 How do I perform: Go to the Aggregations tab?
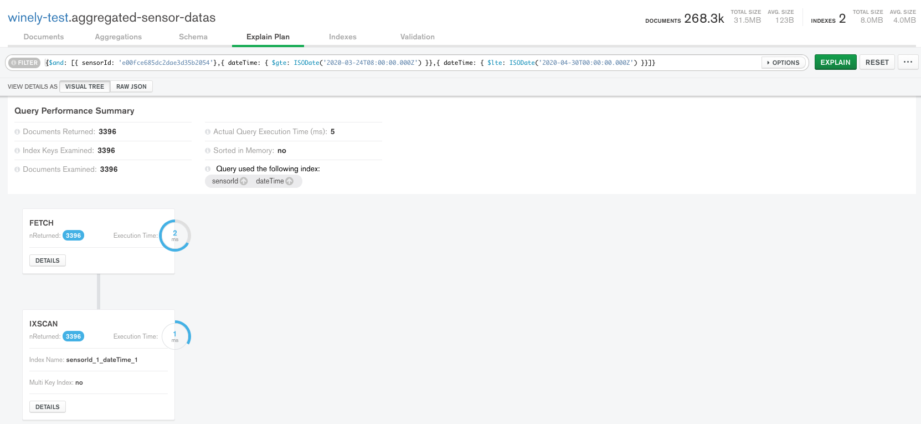(x=118, y=37)
